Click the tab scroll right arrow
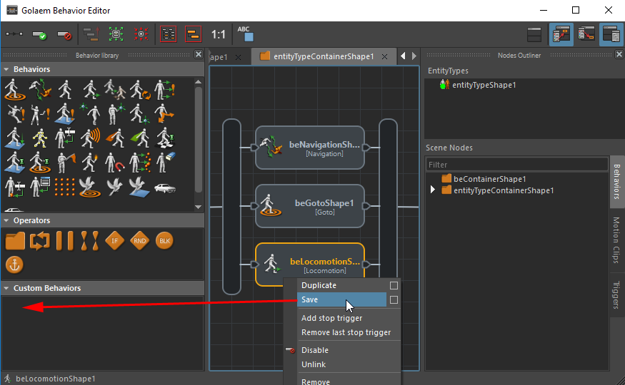Image resolution: width=625 pixels, height=385 pixels. tap(414, 56)
